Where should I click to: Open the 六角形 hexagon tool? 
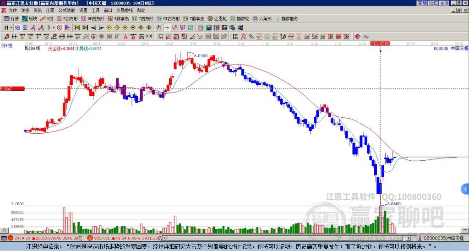pos(262,18)
